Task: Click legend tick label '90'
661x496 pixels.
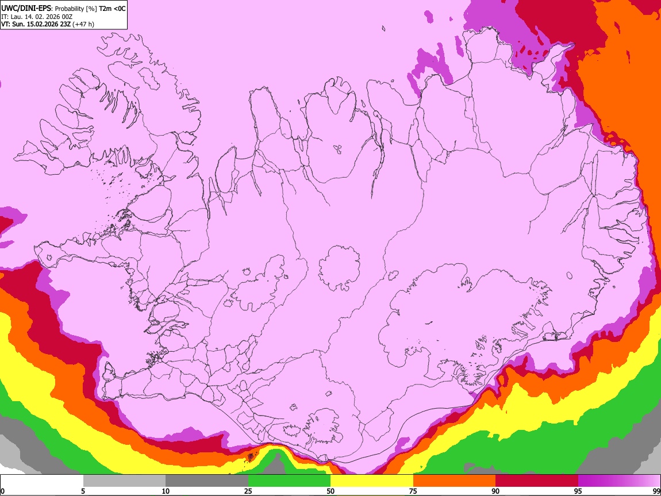Action: pos(495,491)
